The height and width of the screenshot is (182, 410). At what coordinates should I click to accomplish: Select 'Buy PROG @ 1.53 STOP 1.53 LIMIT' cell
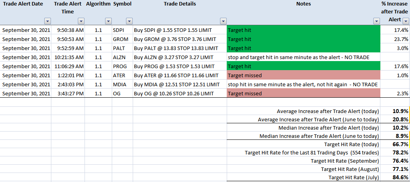[x=180, y=67]
